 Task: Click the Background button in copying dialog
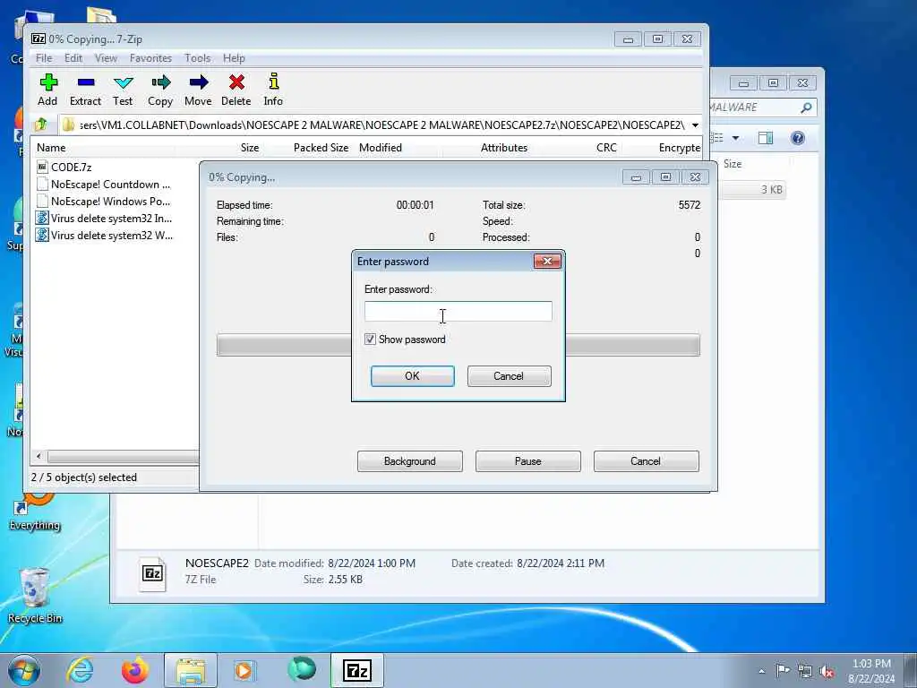(x=410, y=461)
